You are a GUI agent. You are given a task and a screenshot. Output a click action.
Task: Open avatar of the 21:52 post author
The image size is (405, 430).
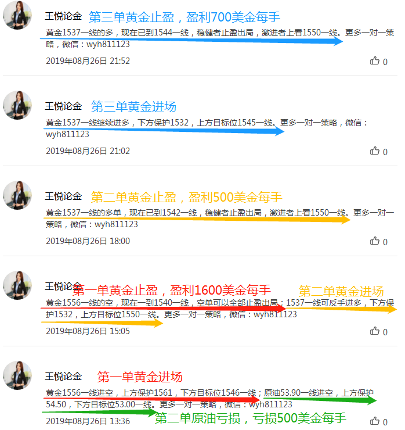[x=17, y=15]
